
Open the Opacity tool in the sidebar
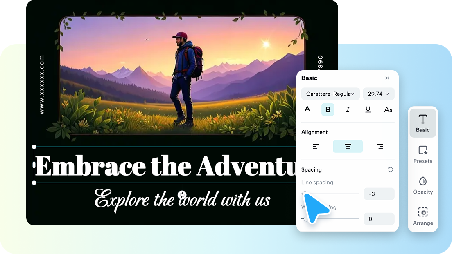423,185
